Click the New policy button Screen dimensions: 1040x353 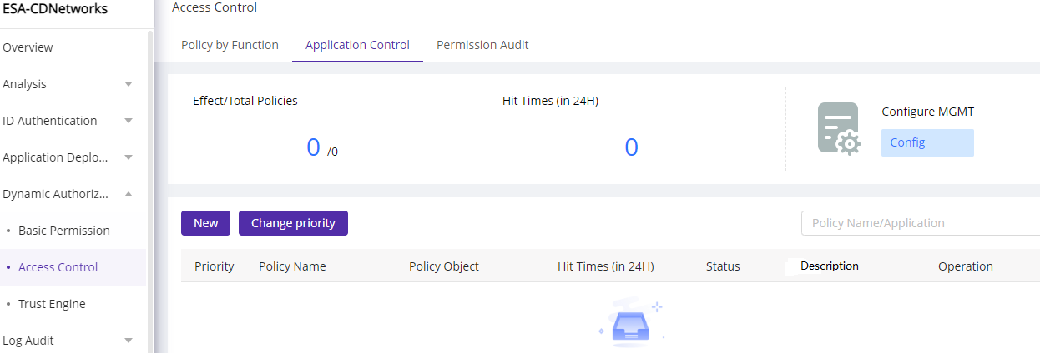tap(205, 223)
